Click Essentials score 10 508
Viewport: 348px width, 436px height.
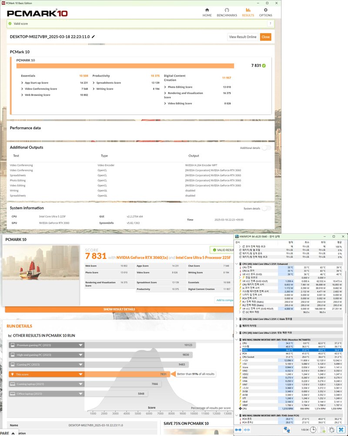[x=84, y=76]
